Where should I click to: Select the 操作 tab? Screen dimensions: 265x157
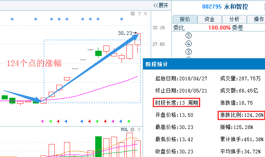(x=256, y=19)
